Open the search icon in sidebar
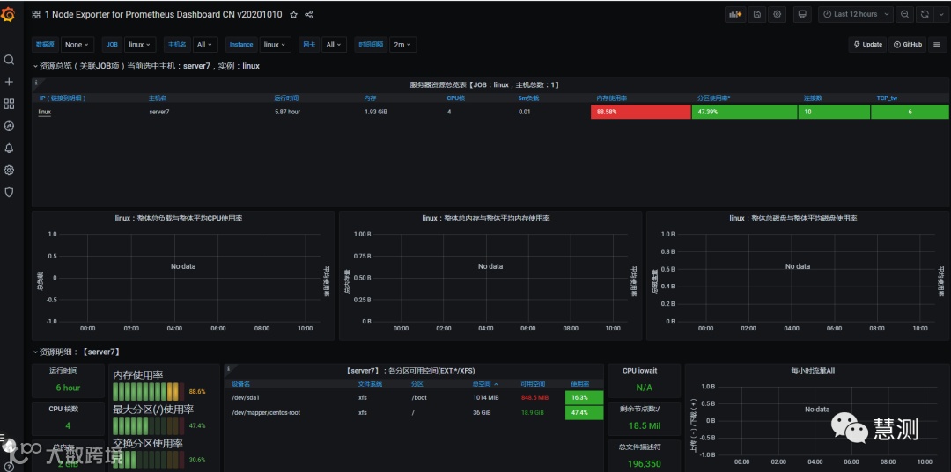Screen dimensions: 951x472 click(x=9, y=59)
